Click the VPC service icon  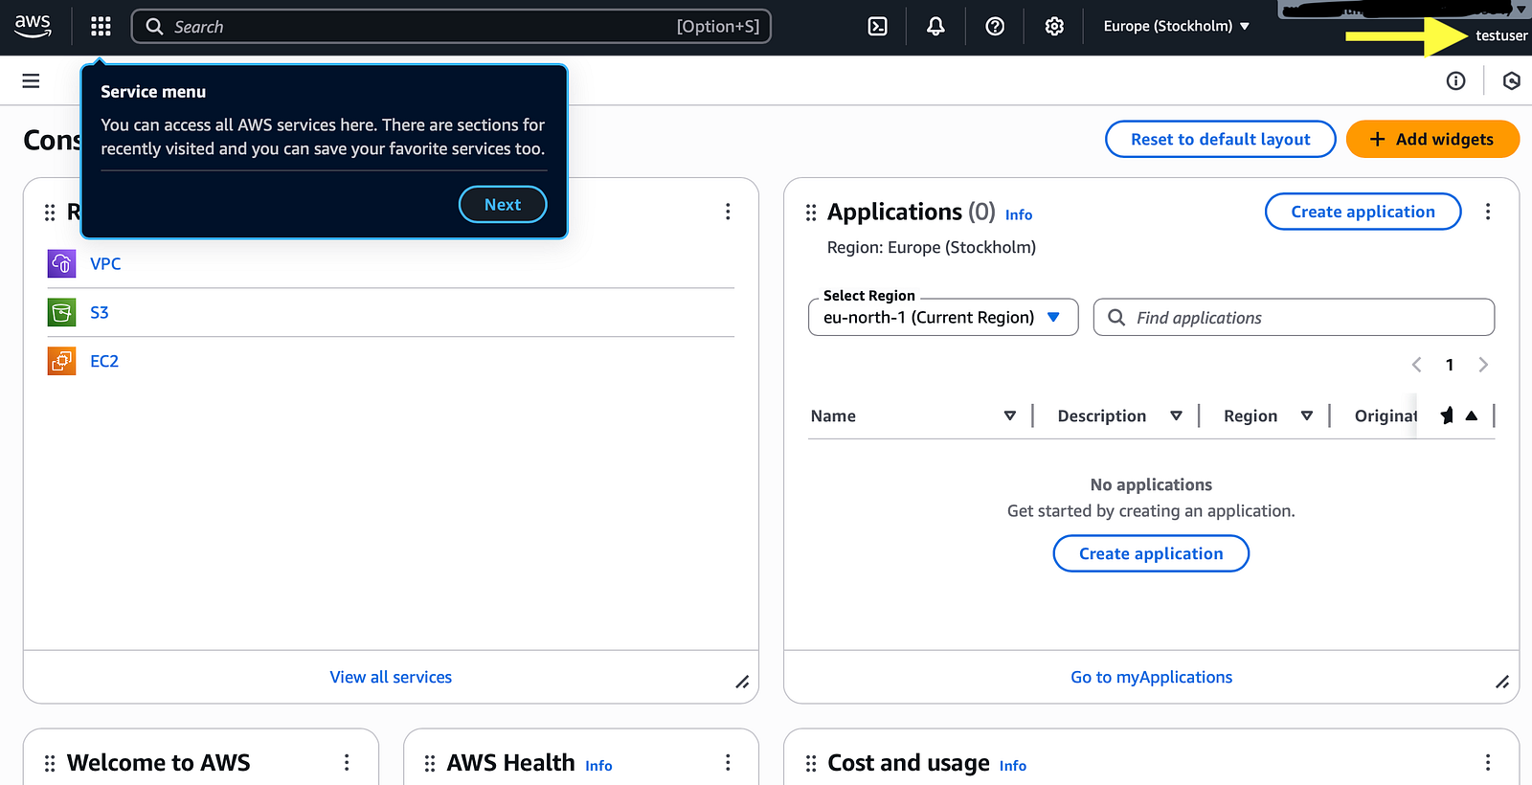[x=61, y=263]
